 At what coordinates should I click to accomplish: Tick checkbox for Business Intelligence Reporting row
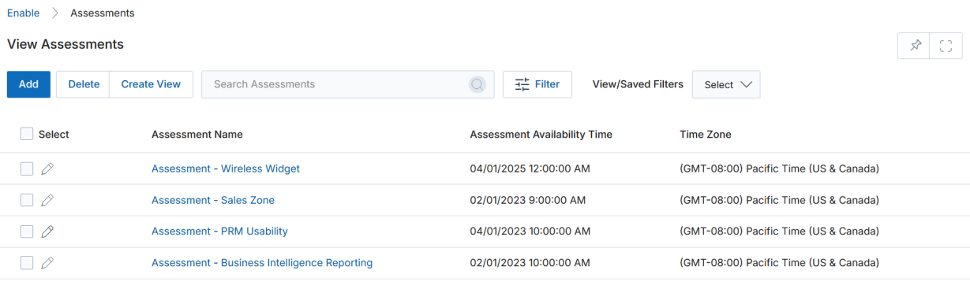[x=27, y=263]
